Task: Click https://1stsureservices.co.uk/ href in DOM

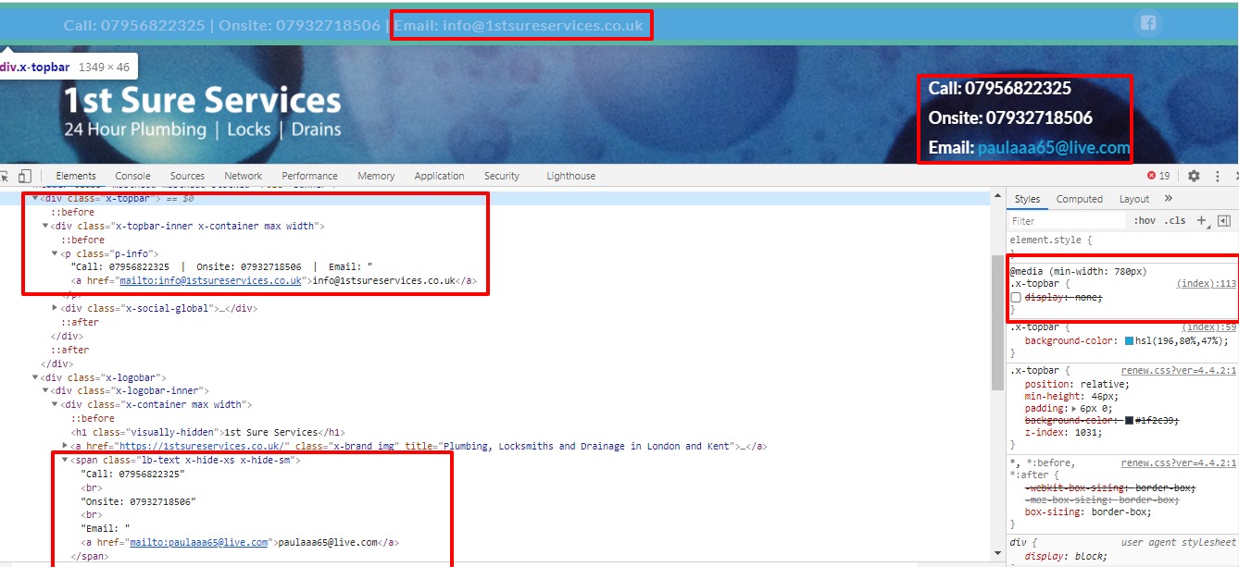Action: click(201, 446)
